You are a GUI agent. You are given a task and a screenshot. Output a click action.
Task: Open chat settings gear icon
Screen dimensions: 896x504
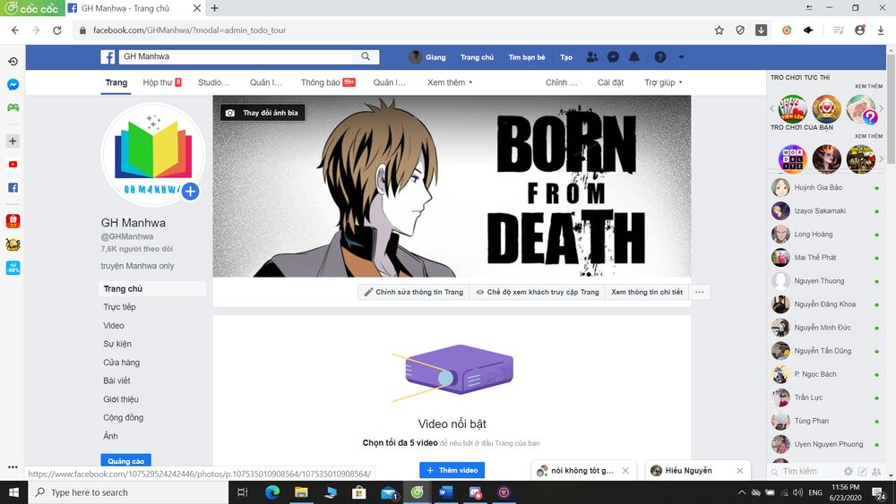pyautogui.click(x=849, y=471)
